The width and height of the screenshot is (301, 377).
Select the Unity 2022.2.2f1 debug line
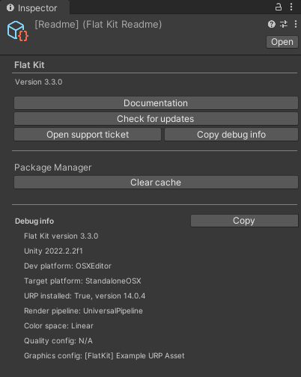click(x=53, y=251)
